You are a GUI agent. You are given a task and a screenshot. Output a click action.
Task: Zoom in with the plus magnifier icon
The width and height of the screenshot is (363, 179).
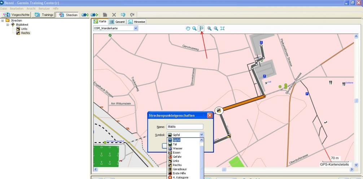pos(209,28)
